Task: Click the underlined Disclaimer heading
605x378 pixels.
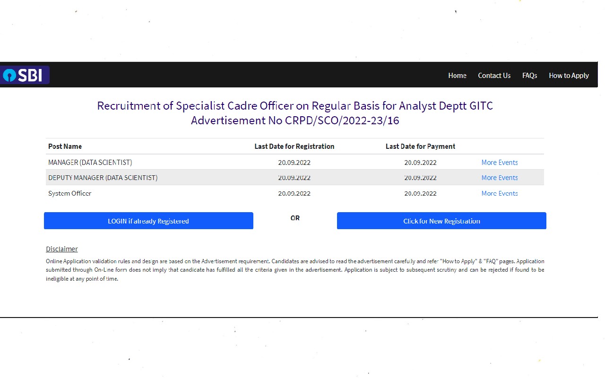Action: (x=62, y=249)
